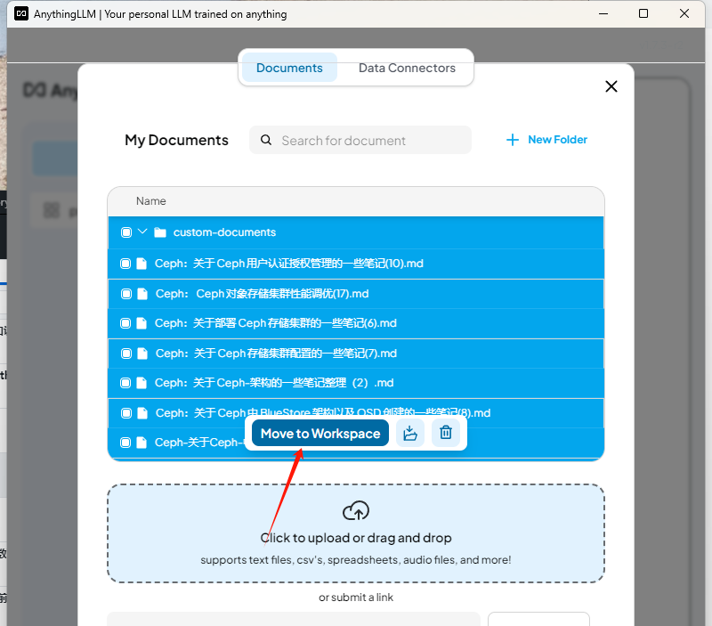Click file icon of the BlueStore (8).md document
The height and width of the screenshot is (626, 712).
point(142,413)
